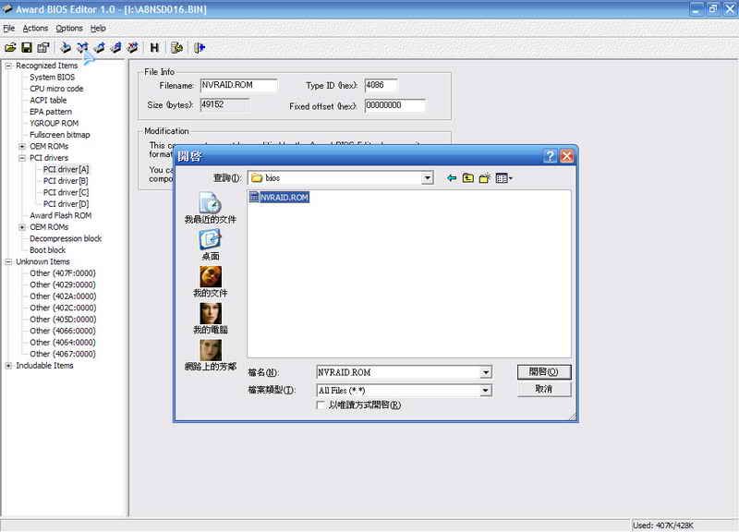This screenshot has width=739, height=532.
Task: Click the 開啟 (Open) button
Action: coord(544,372)
